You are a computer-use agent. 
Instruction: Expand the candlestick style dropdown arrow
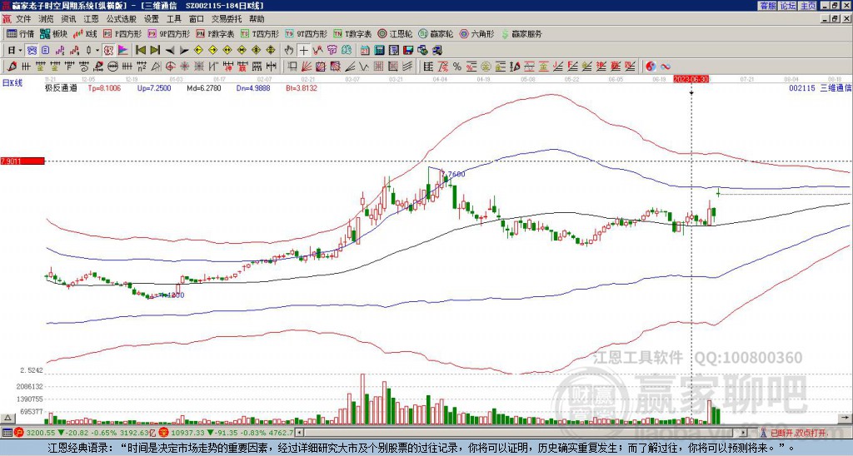point(97,50)
